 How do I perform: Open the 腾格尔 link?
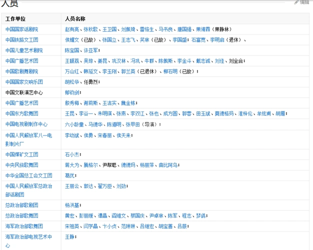tap(90, 165)
